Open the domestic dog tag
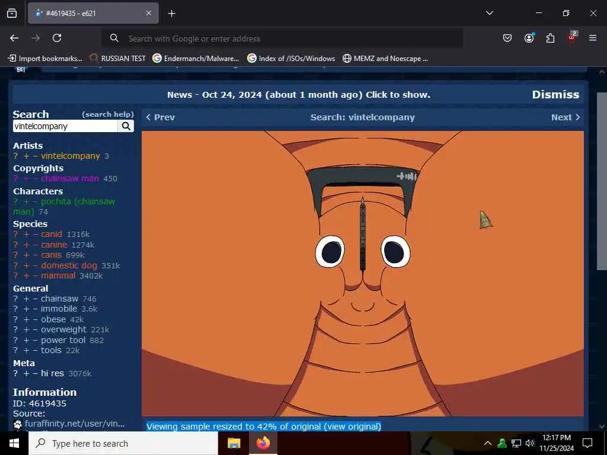The width and height of the screenshot is (607, 455). tap(69, 265)
